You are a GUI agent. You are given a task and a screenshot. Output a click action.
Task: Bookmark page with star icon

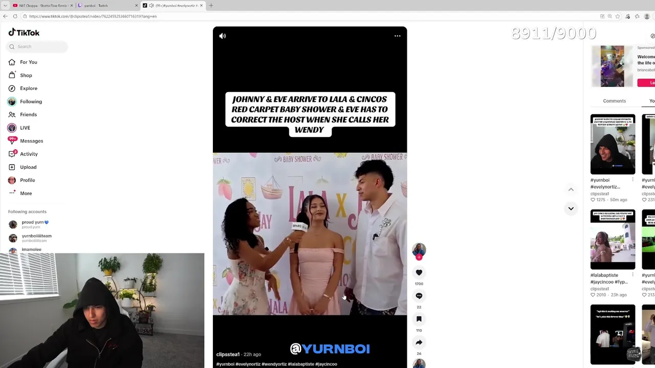(618, 16)
